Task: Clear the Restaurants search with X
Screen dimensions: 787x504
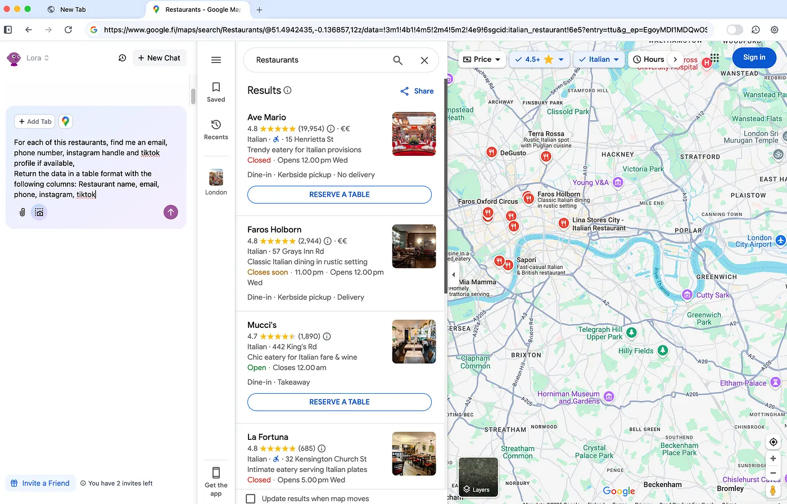Action: 424,60
